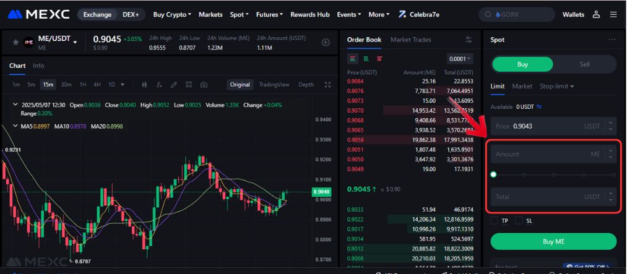
Task: Click the Amount ME input field
Action: point(553,154)
